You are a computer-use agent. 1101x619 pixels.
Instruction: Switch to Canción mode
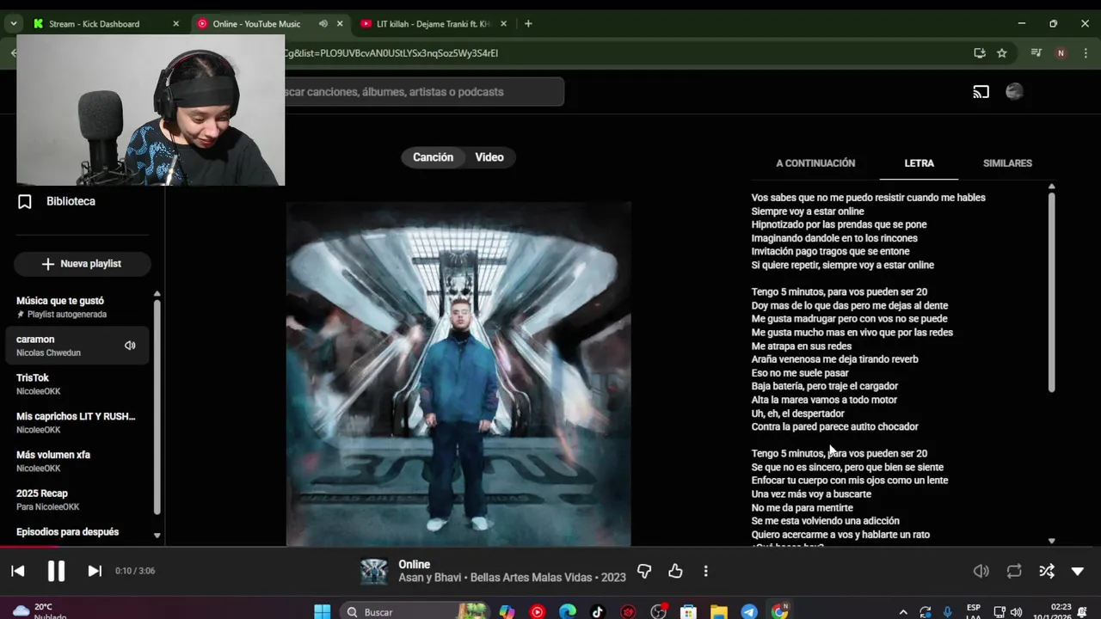pos(433,157)
